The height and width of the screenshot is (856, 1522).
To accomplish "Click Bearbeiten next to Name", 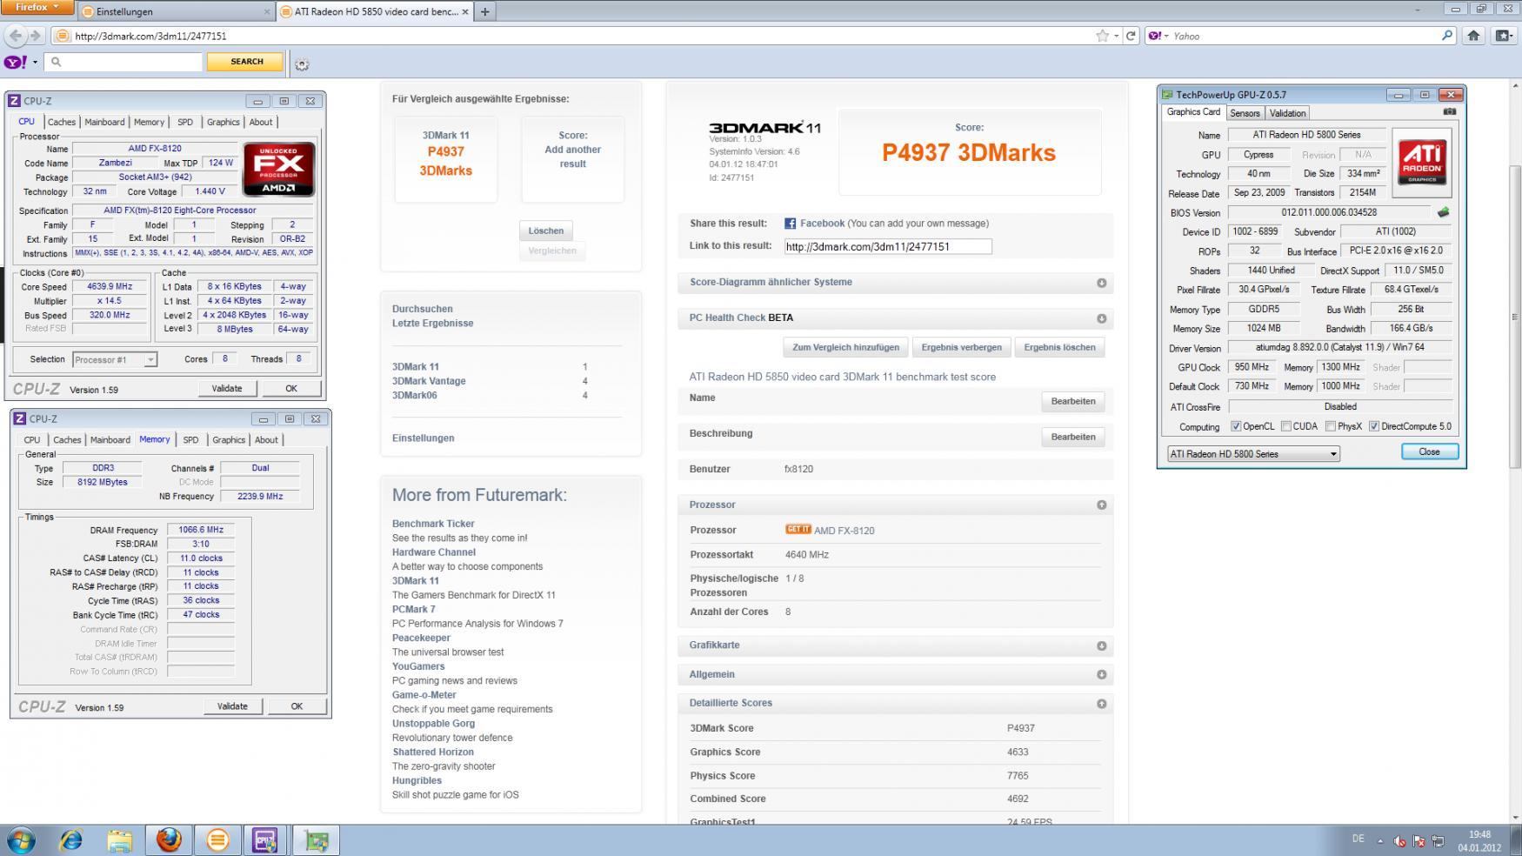I will [x=1072, y=401].
